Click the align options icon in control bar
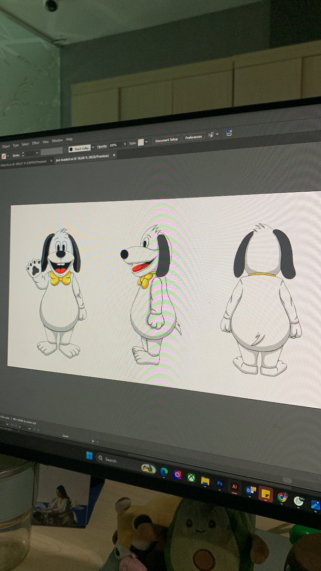Viewport: 321px width, 571px height. tap(211, 135)
